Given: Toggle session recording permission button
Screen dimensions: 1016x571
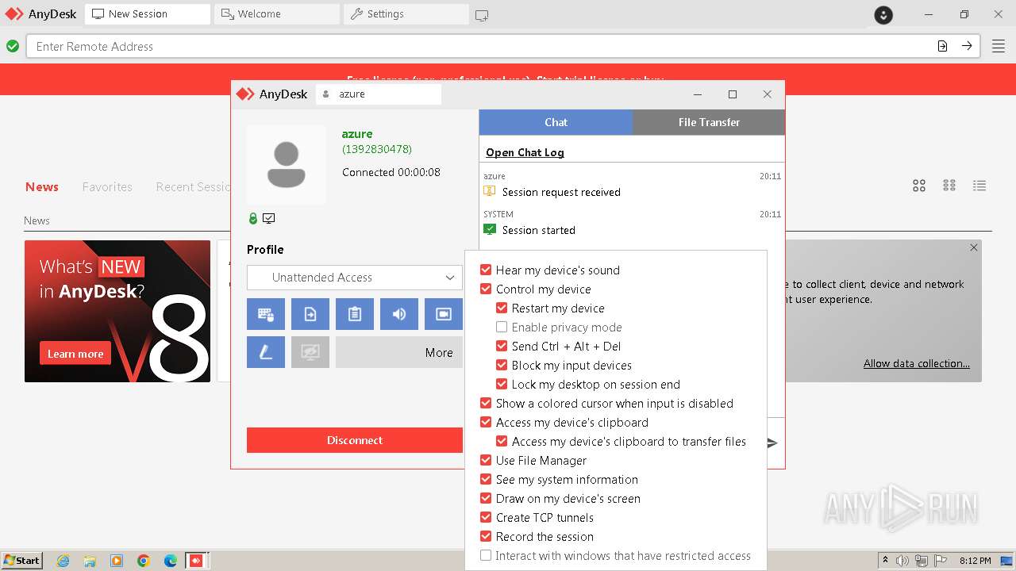Looking at the screenshot, I should (444, 314).
